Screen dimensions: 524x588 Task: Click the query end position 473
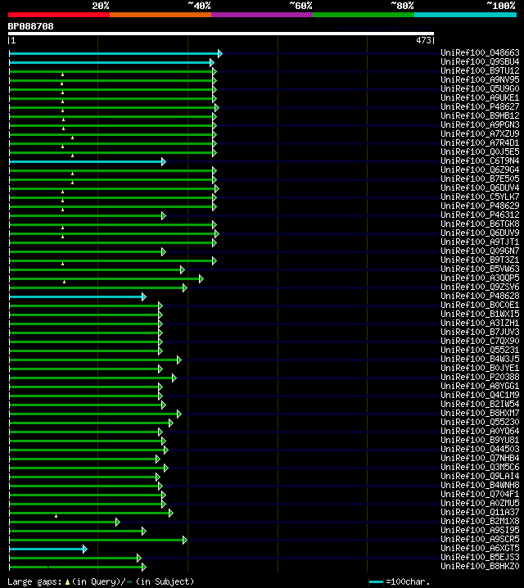[423, 40]
